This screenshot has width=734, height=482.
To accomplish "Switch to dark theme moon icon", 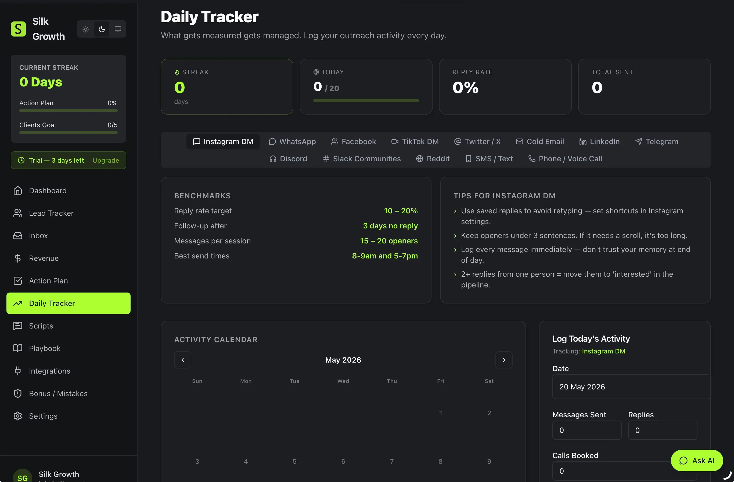I will pos(102,29).
